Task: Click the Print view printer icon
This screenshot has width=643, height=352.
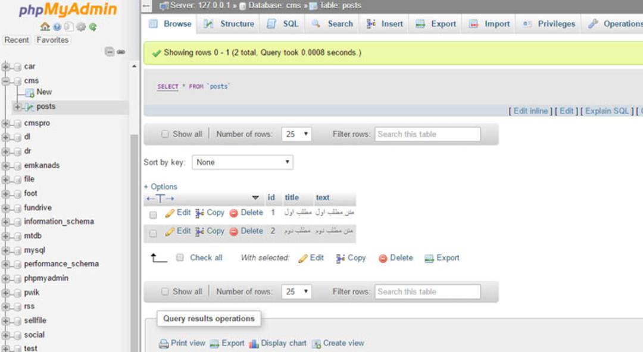Action: click(x=164, y=344)
